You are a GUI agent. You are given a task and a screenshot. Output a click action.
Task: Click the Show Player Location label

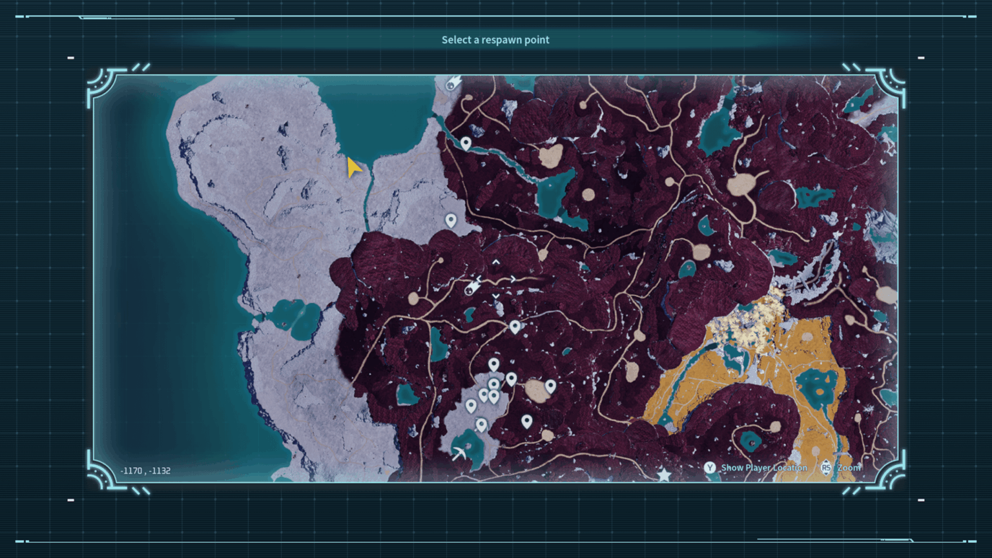764,468
